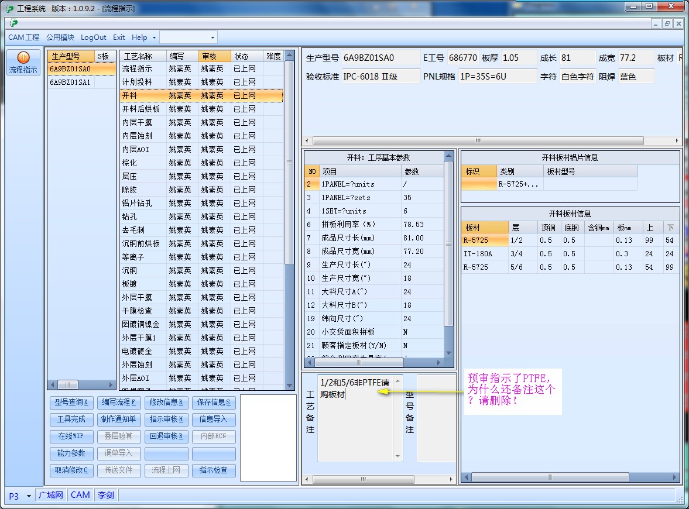Click the 指示审核 button
This screenshot has width=689, height=509.
pyautogui.click(x=166, y=419)
